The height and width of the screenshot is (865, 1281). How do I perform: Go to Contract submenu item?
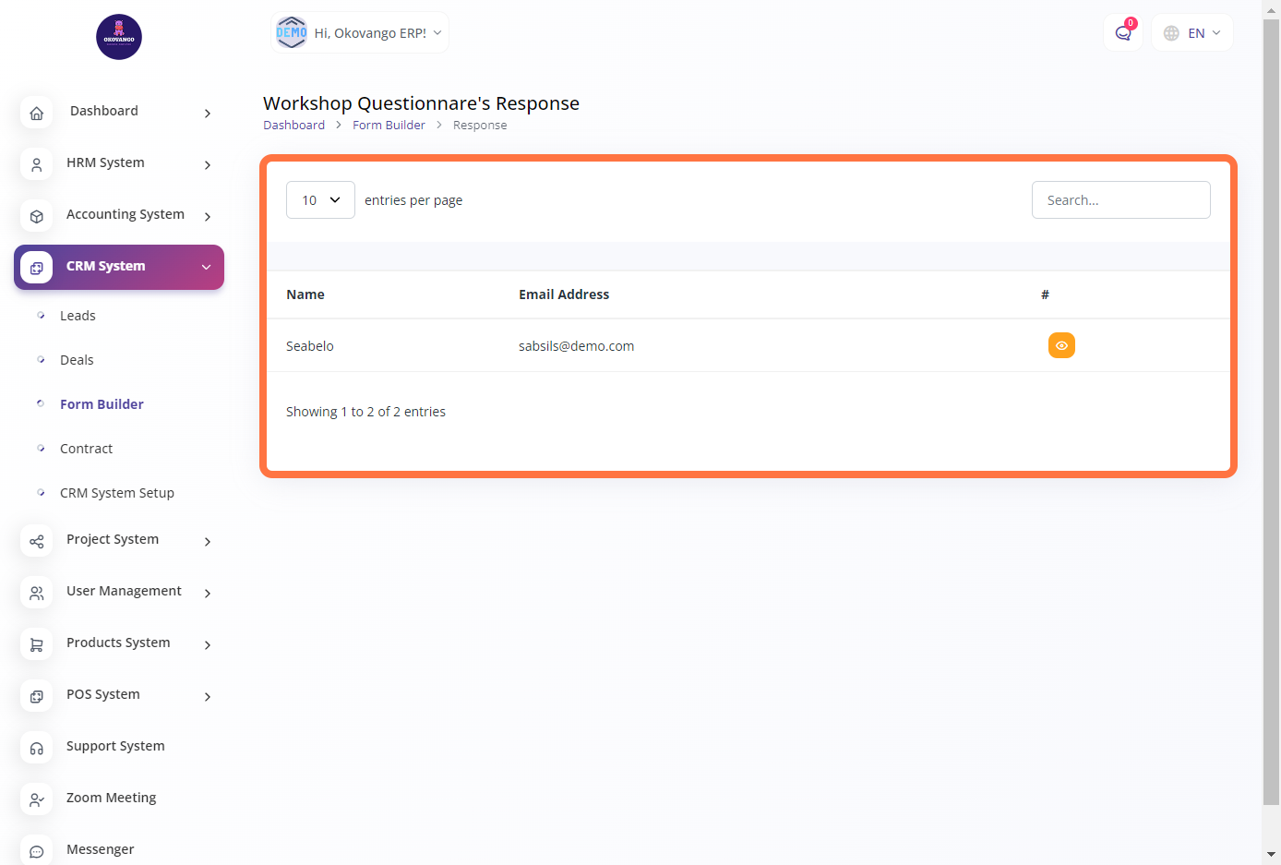point(86,449)
